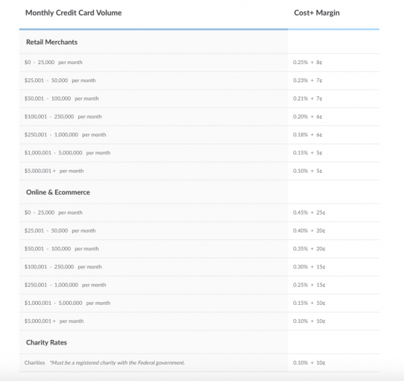Click the Retail $0 - 25,000 per month row
This screenshot has height=381, width=404.
coord(54,62)
